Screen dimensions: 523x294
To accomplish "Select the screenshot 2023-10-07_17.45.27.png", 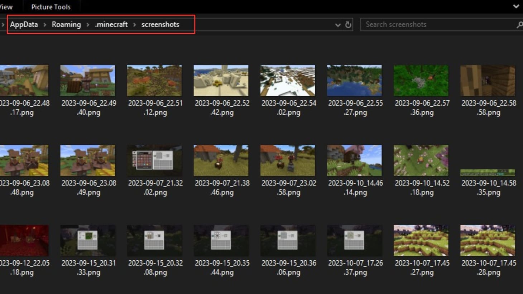I will [x=421, y=240].
